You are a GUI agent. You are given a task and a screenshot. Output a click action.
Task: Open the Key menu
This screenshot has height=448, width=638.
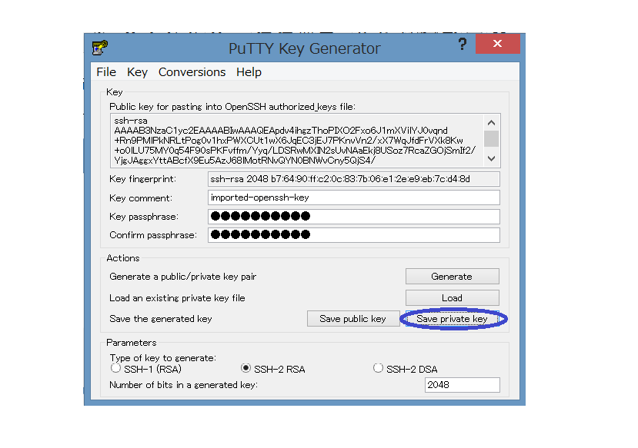[x=137, y=72]
